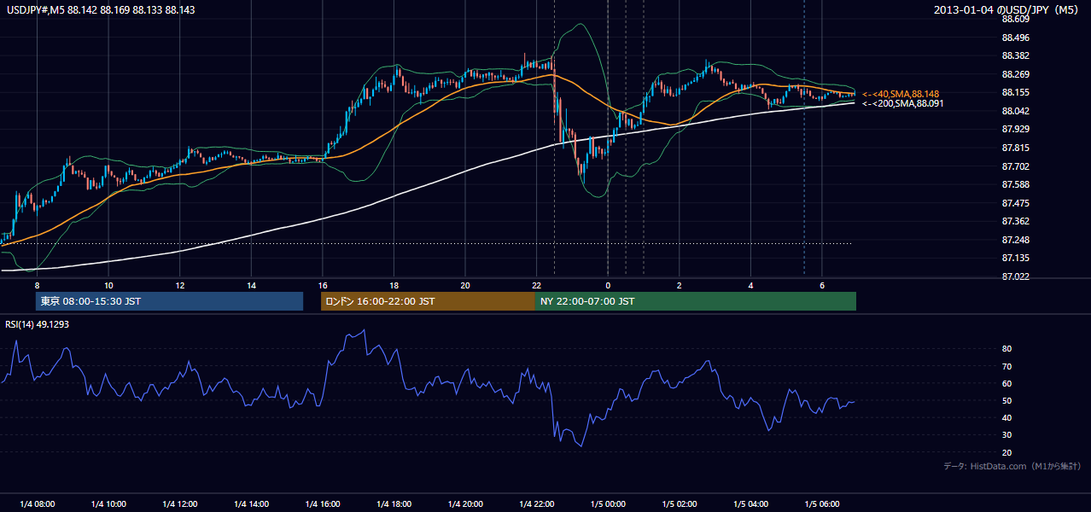Select the 東京 08:00-15:30 JST session bar
The width and height of the screenshot is (1091, 512).
click(x=169, y=301)
